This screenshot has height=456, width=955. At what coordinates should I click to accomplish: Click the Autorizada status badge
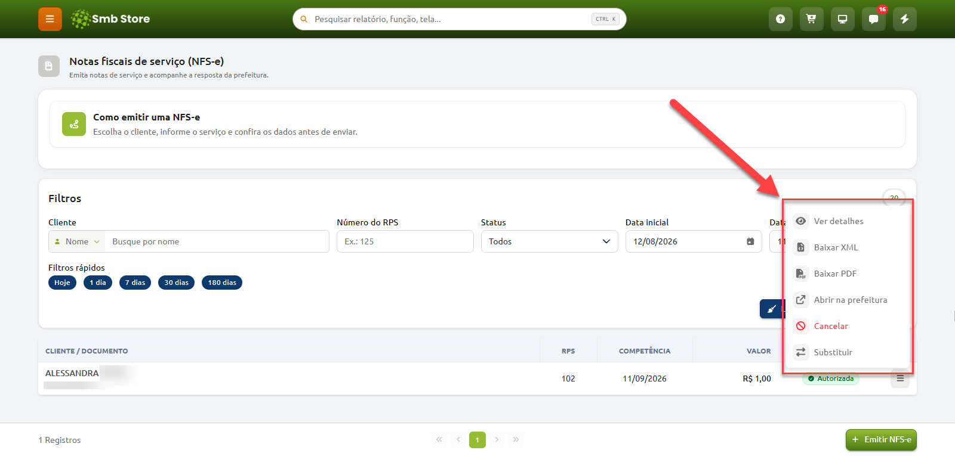[x=831, y=379]
